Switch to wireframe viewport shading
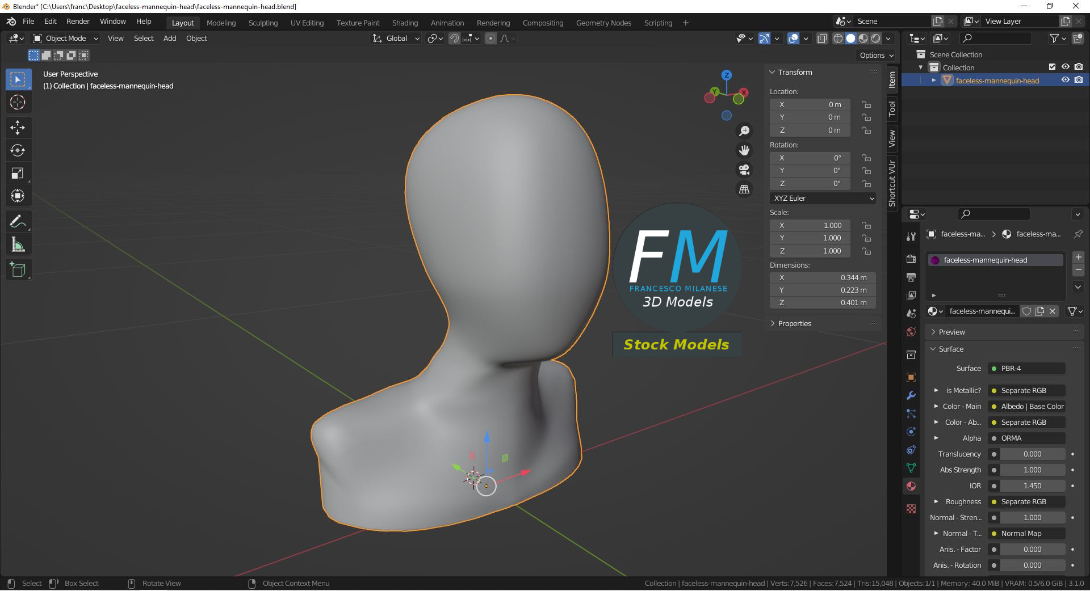The height and width of the screenshot is (591, 1090). (838, 39)
